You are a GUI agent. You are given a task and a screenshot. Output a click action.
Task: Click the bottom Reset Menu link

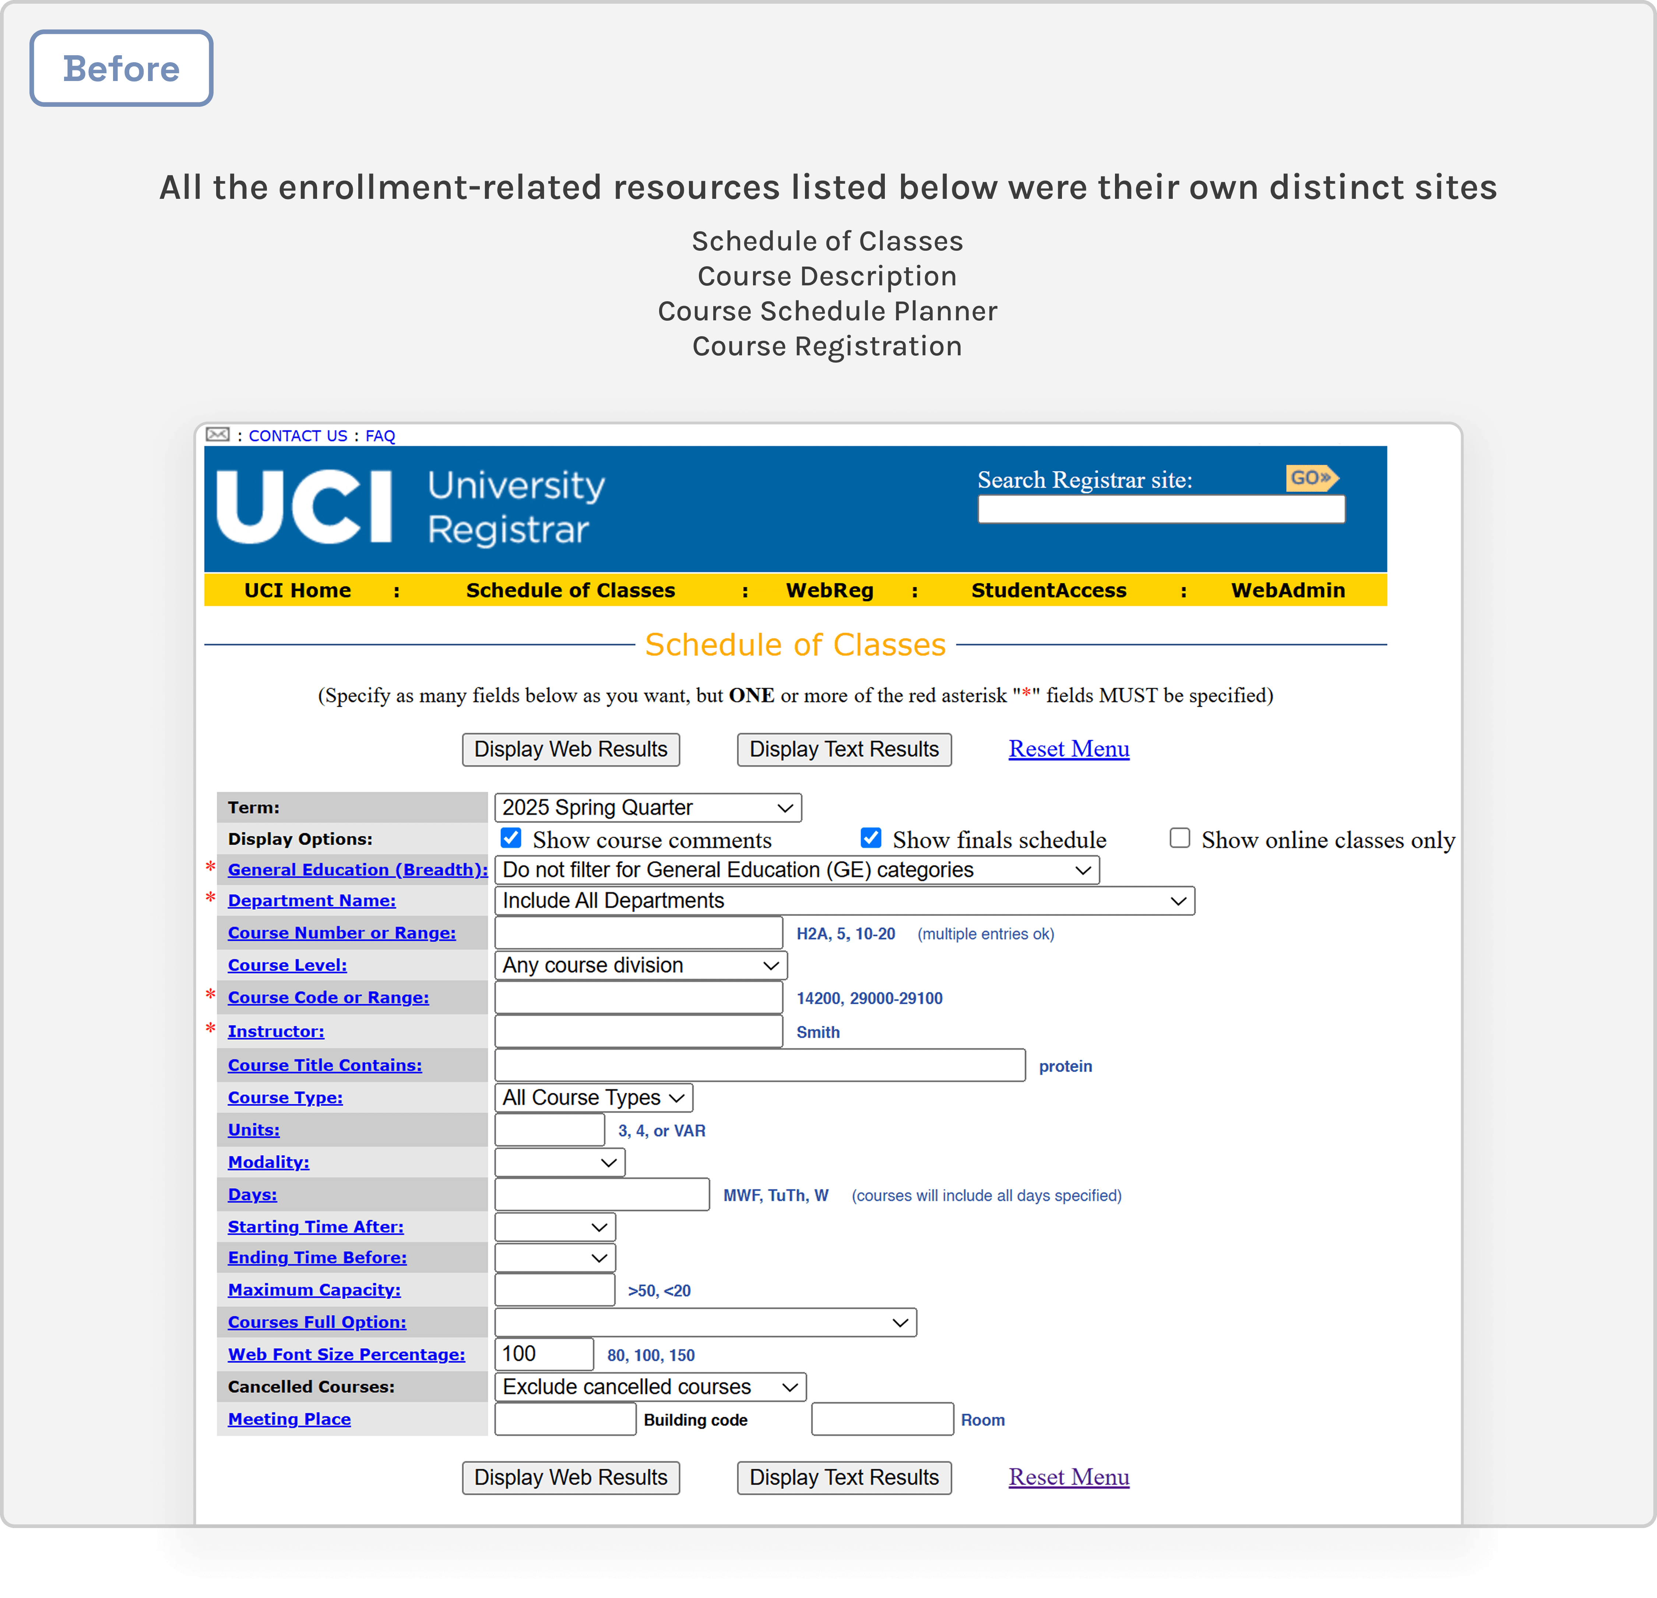pyautogui.click(x=1069, y=1477)
